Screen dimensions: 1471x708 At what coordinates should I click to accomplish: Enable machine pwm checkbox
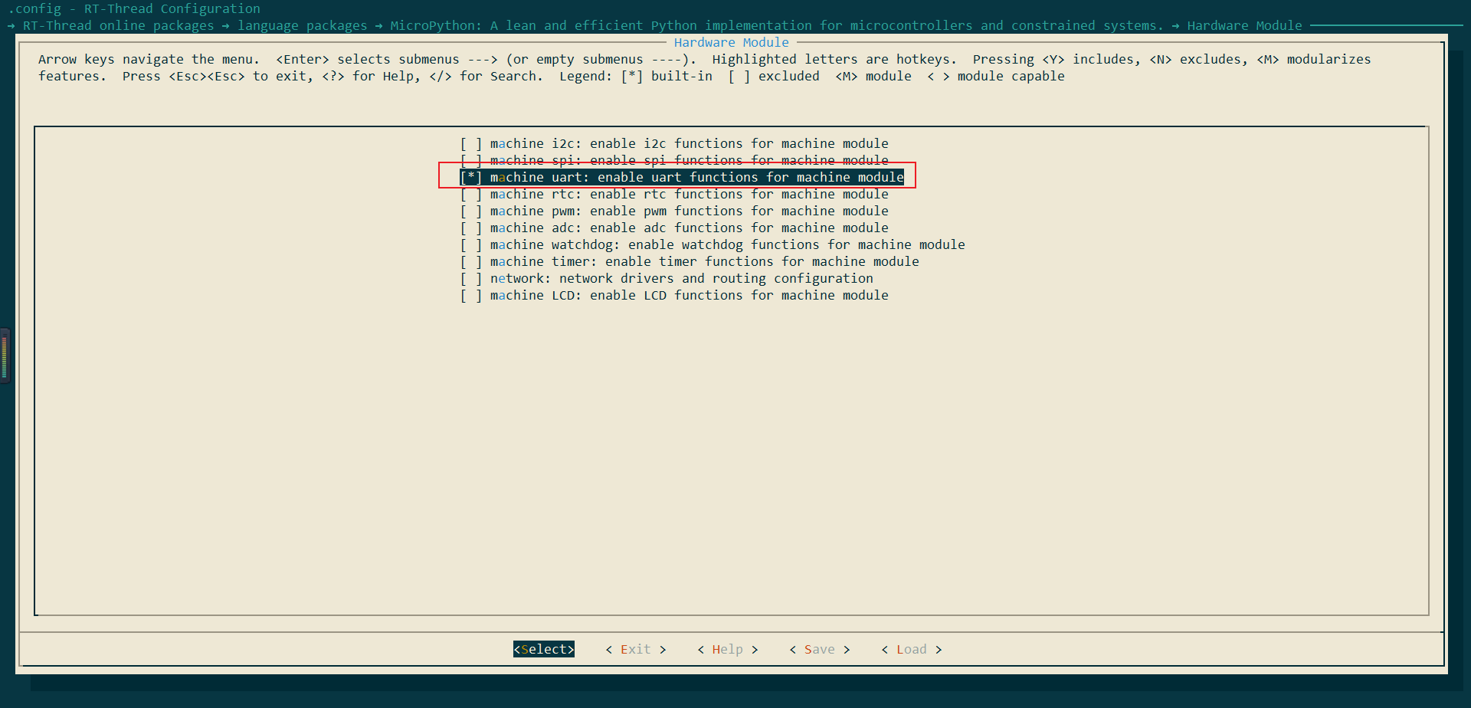click(470, 211)
